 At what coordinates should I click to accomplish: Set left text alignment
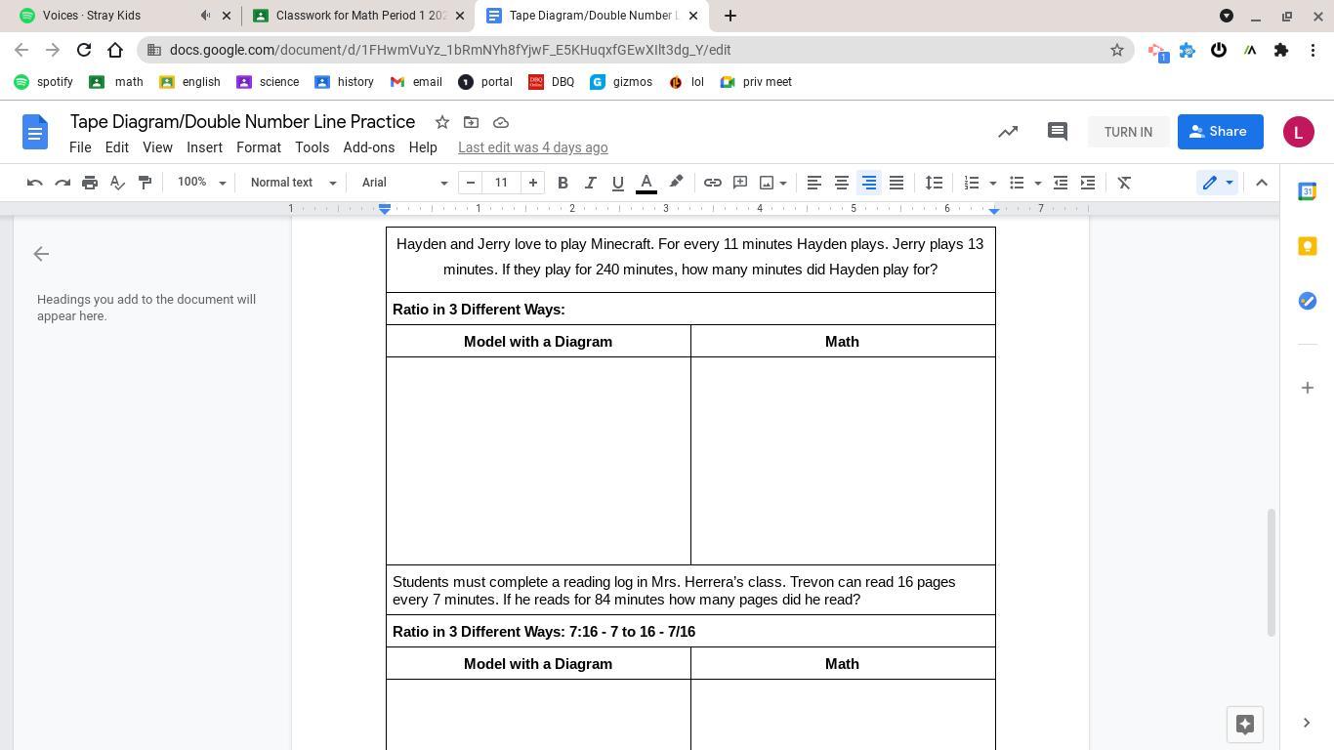813,183
